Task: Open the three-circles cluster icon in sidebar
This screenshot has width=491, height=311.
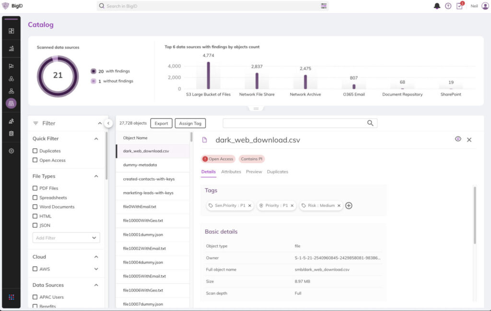Action: click(12, 79)
